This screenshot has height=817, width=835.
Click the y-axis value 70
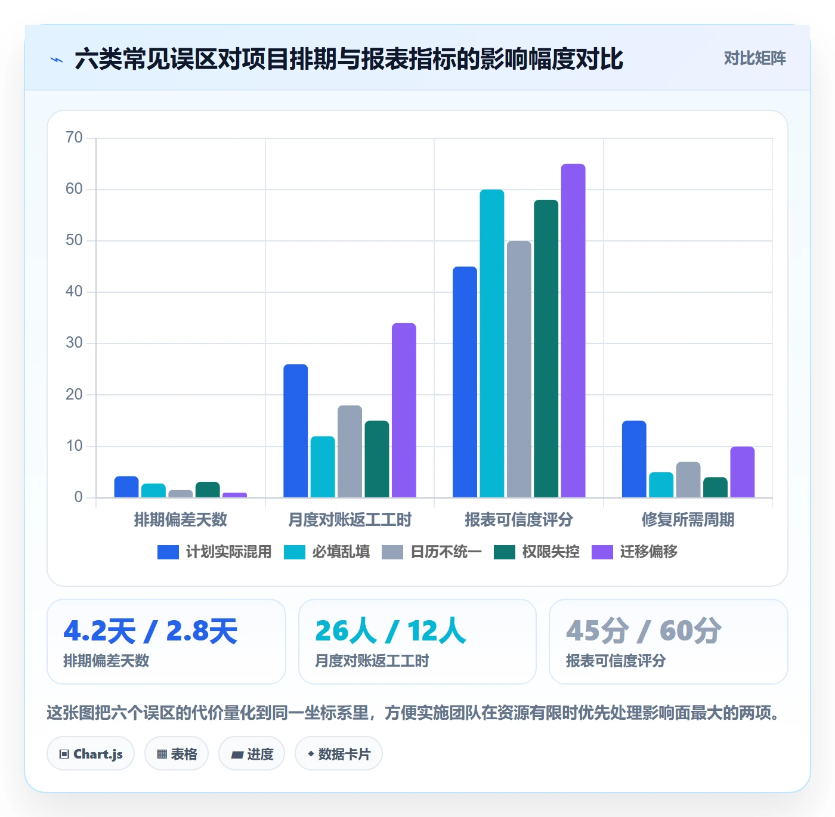pyautogui.click(x=74, y=138)
